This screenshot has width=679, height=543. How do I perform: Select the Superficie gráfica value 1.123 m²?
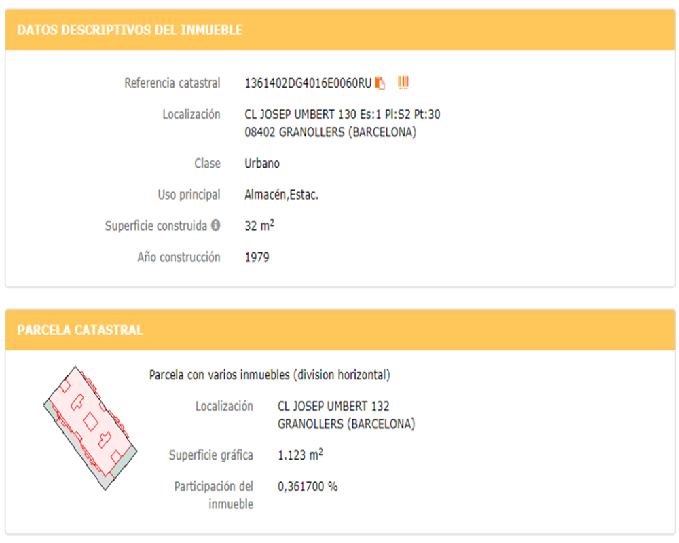pos(300,455)
